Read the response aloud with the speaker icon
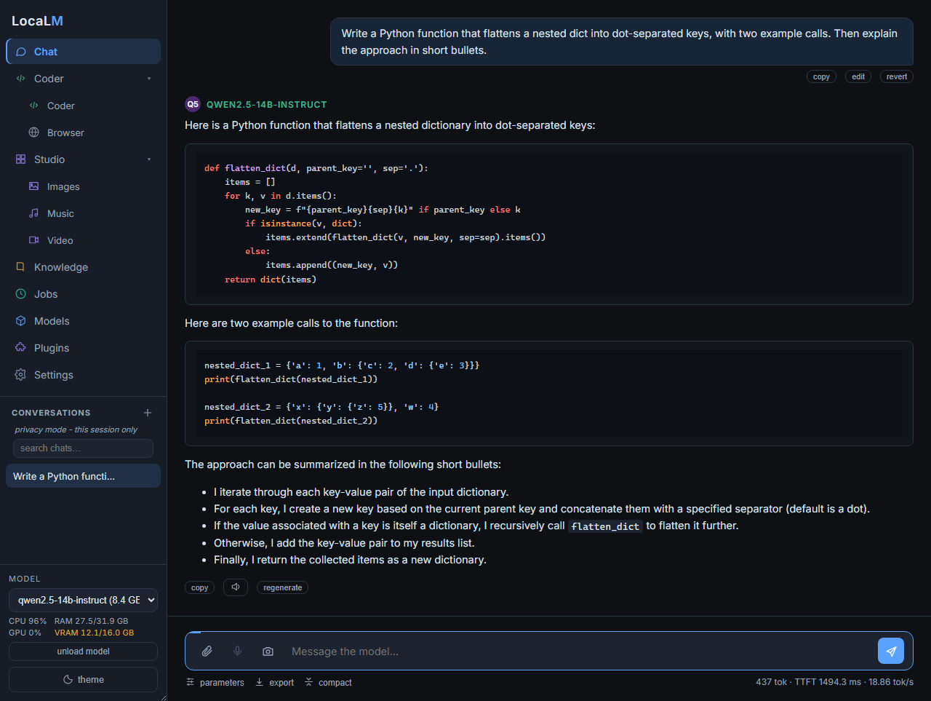This screenshot has height=701, width=931. coord(236,587)
